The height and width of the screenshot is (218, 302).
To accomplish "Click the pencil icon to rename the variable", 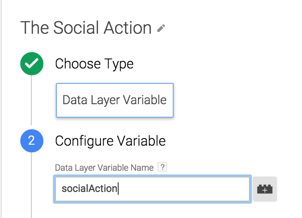I will click(161, 28).
